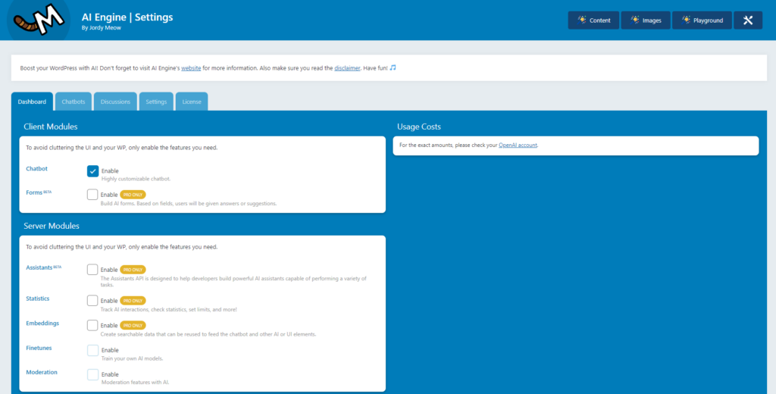Open the disclaimer link
This screenshot has width=776, height=394.
[347, 68]
